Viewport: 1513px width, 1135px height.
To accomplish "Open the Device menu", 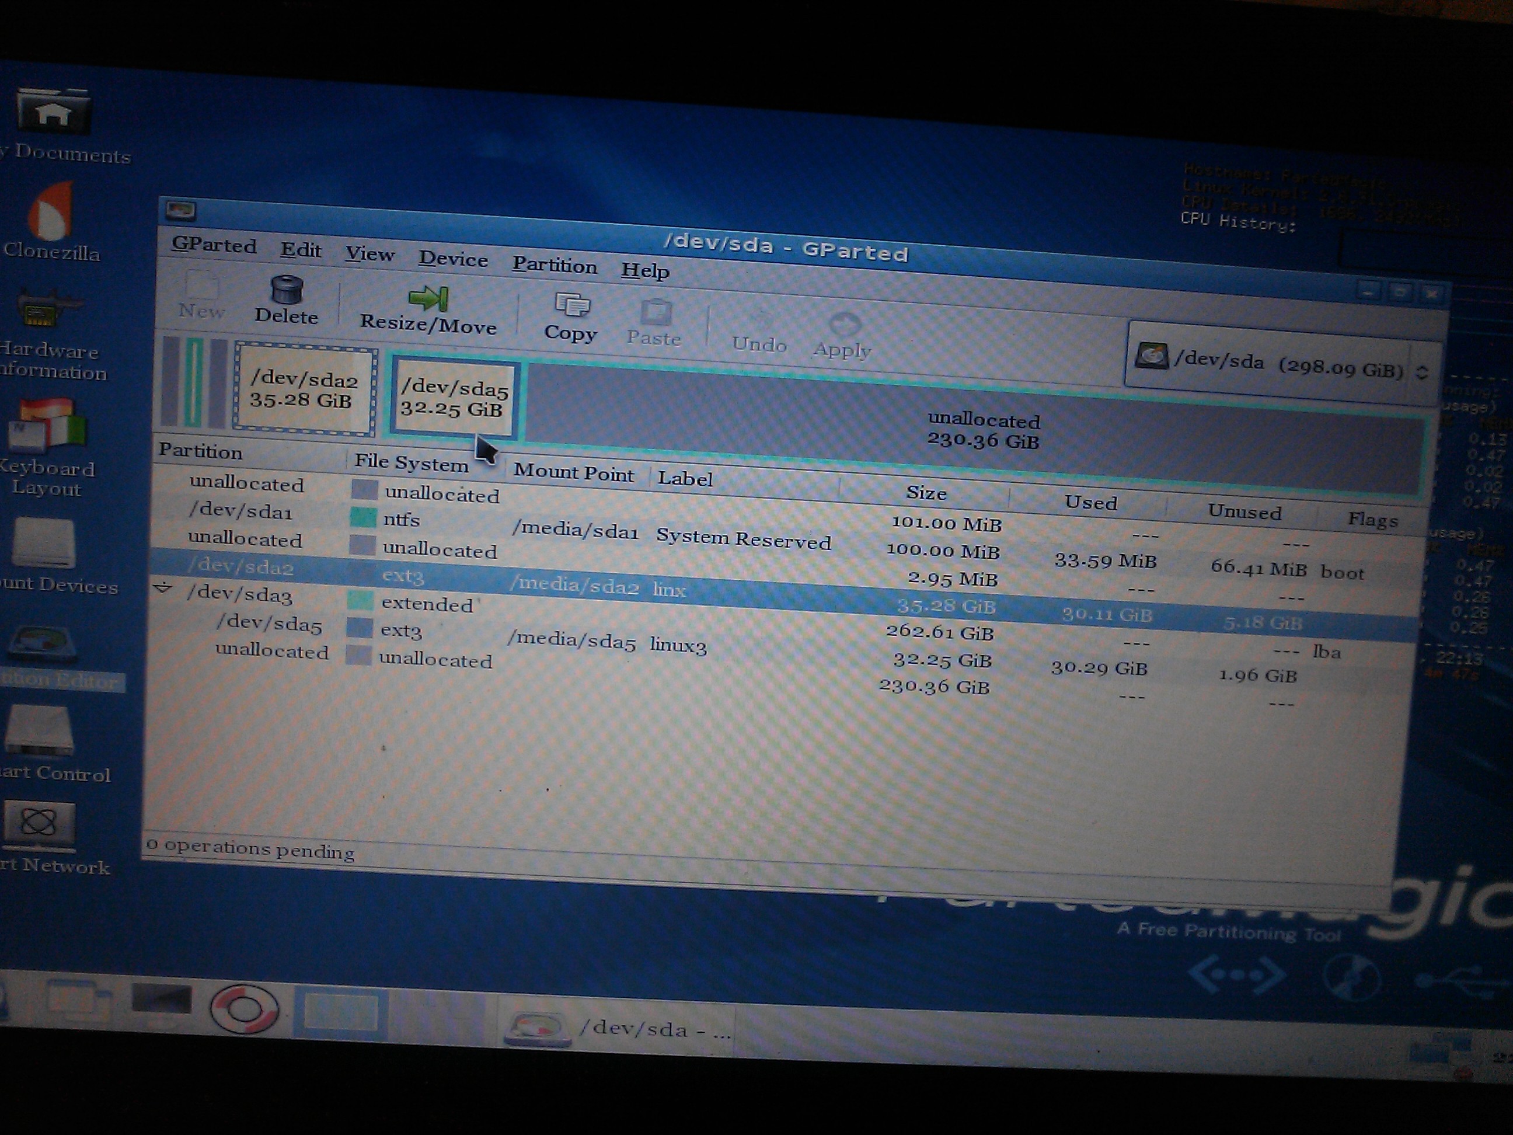I will pos(453,259).
